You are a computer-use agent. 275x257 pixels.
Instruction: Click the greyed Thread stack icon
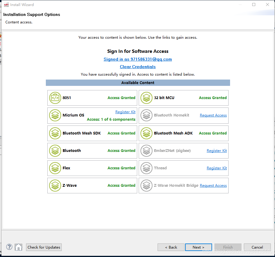pyautogui.click(x=146, y=168)
